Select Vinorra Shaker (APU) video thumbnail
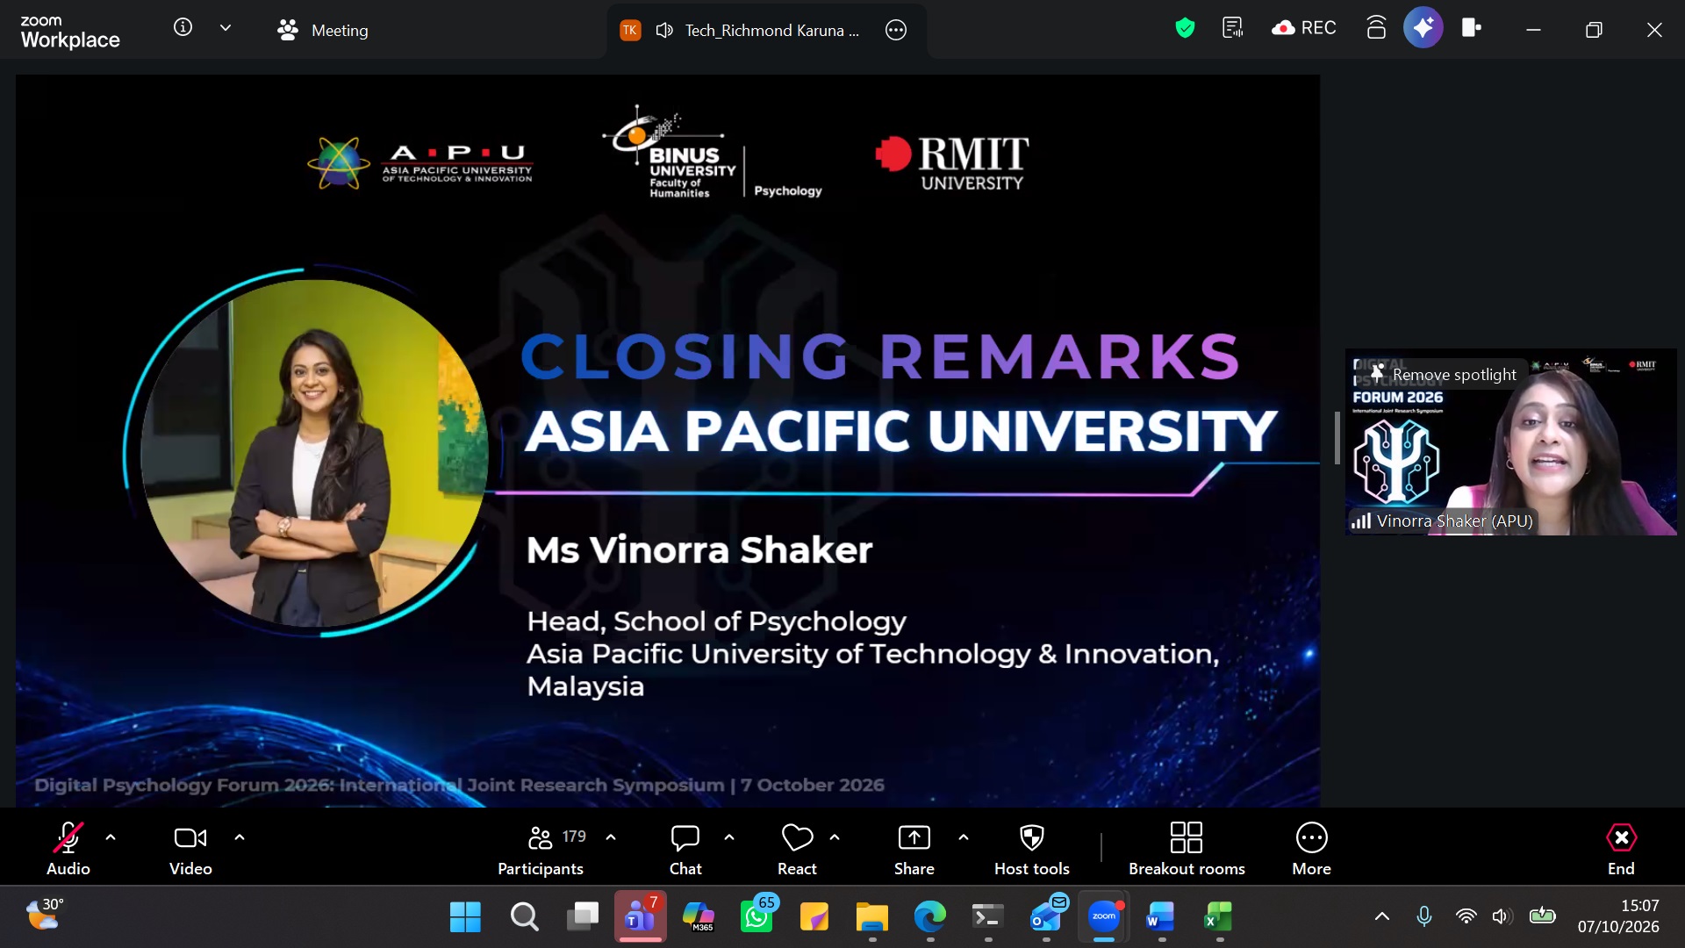The height and width of the screenshot is (948, 1685). [x=1510, y=442]
